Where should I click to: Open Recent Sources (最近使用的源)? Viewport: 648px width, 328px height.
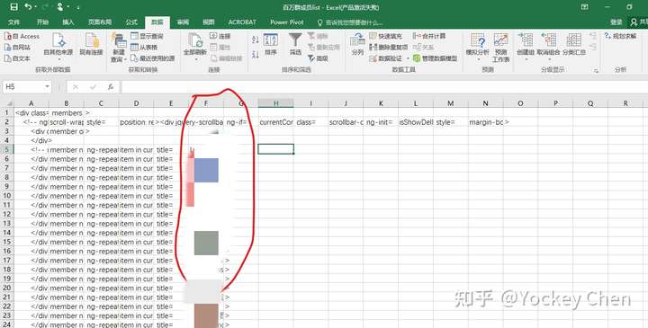pos(152,58)
